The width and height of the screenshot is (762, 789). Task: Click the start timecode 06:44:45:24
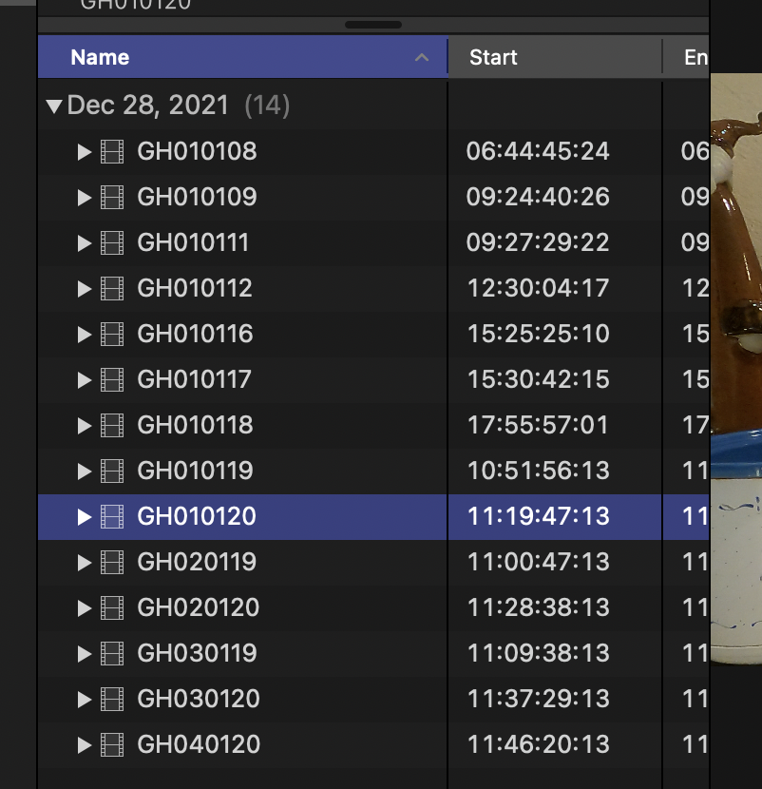pyautogui.click(x=538, y=151)
